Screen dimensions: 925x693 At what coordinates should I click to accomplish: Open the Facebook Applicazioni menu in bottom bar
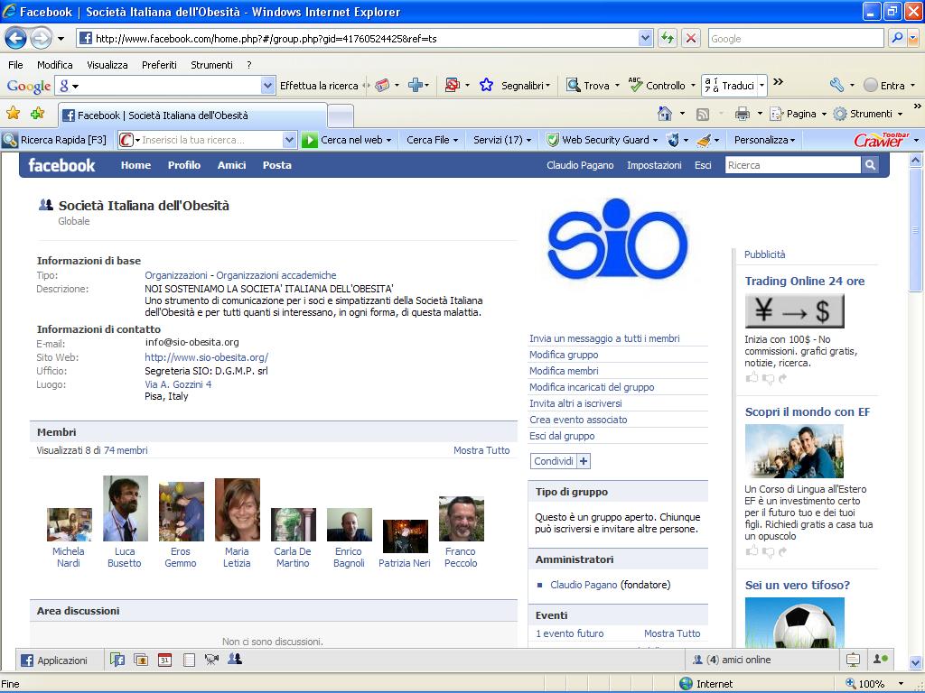[54, 661]
